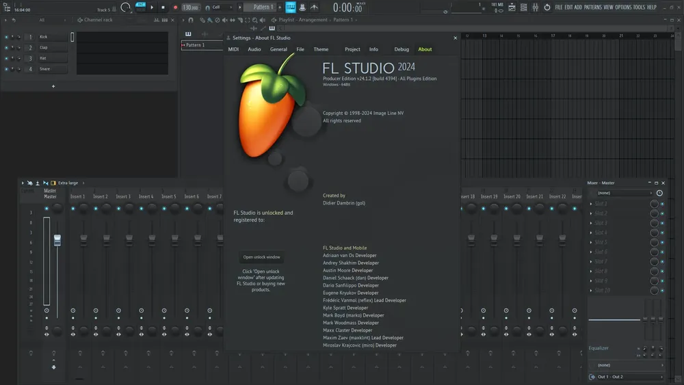Open Out 1 - Out 2 output dropdown

pyautogui.click(x=627, y=377)
